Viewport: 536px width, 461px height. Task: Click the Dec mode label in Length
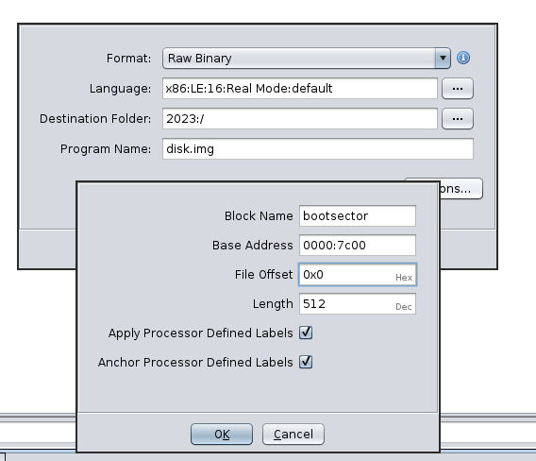404,307
